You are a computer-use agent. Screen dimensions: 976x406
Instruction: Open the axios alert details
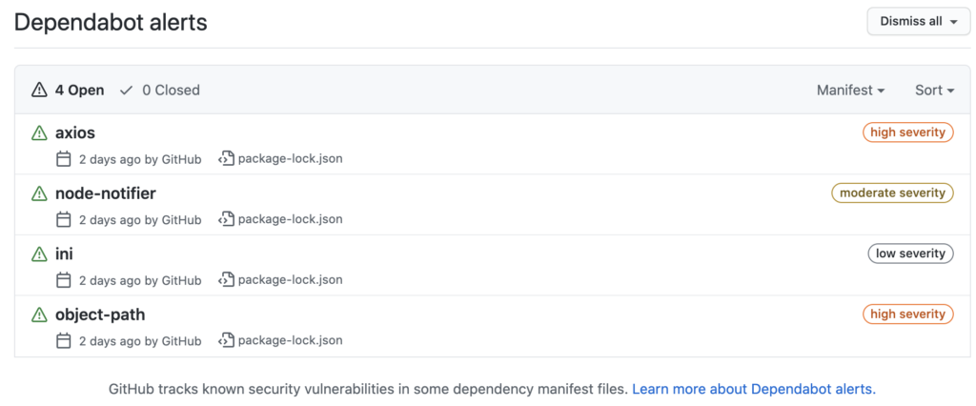(75, 132)
